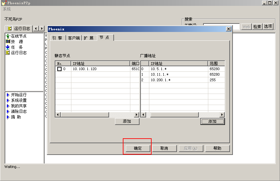280x181 pixels.
Task: Click 确定 to confirm settings
Action: pos(138,148)
